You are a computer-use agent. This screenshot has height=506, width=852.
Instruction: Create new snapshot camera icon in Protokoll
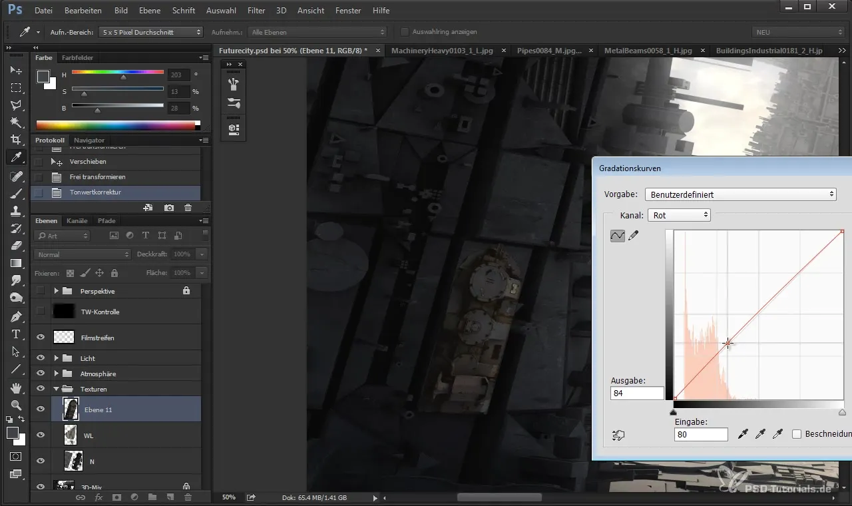169,208
